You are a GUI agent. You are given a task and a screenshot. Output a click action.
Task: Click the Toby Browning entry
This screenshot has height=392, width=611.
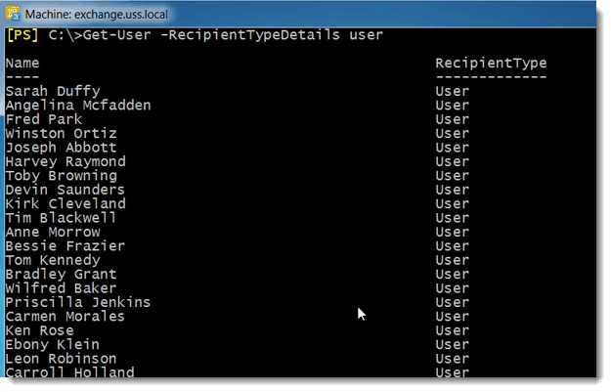click(62, 176)
